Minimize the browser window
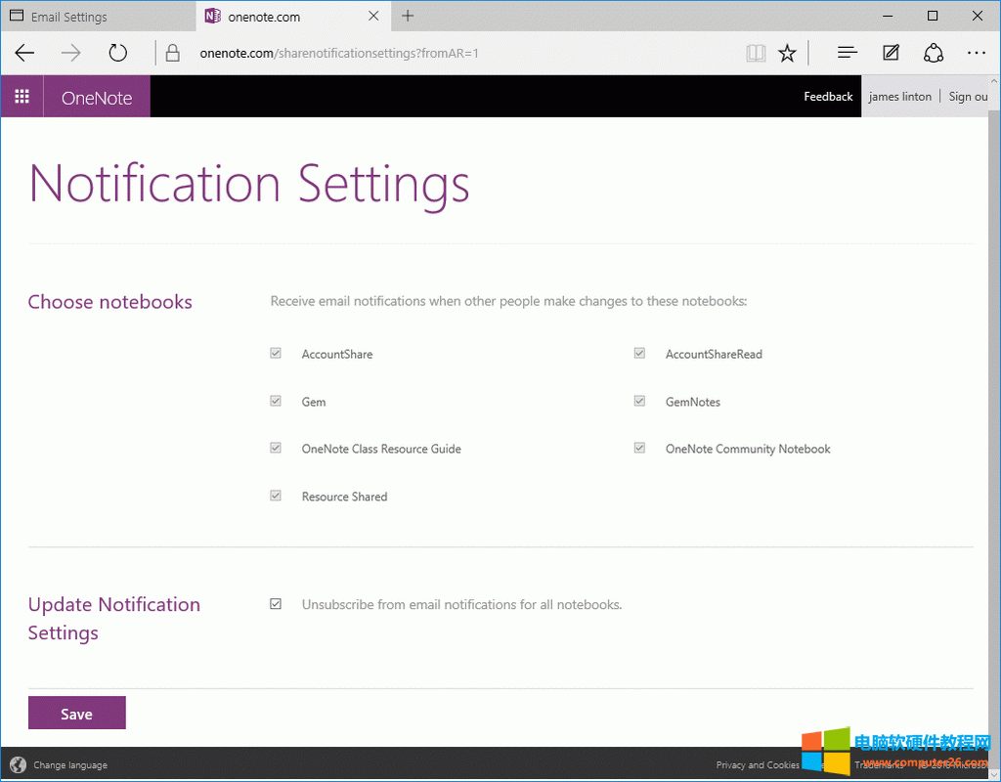This screenshot has width=1001, height=782. [888, 16]
